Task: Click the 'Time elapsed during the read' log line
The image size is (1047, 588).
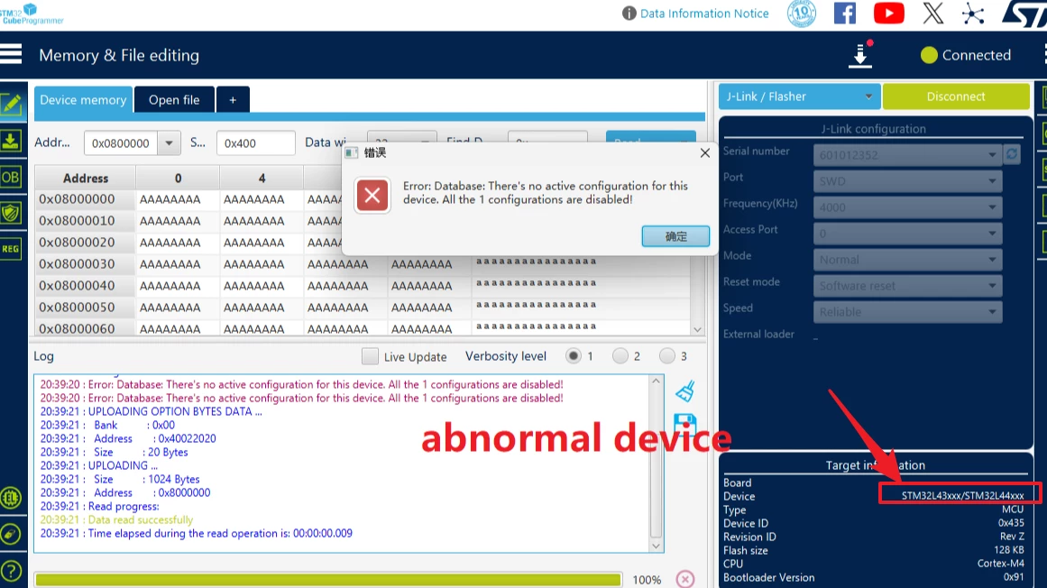Action: coord(197,533)
